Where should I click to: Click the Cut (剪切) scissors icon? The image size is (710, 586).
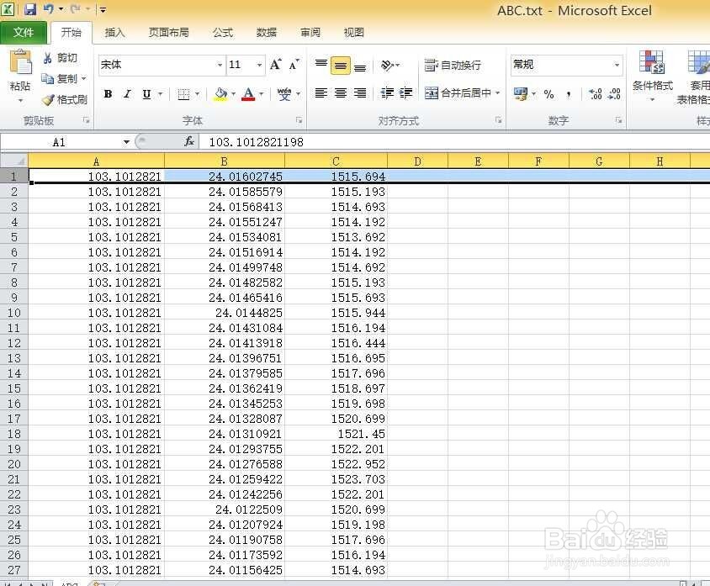(47, 58)
